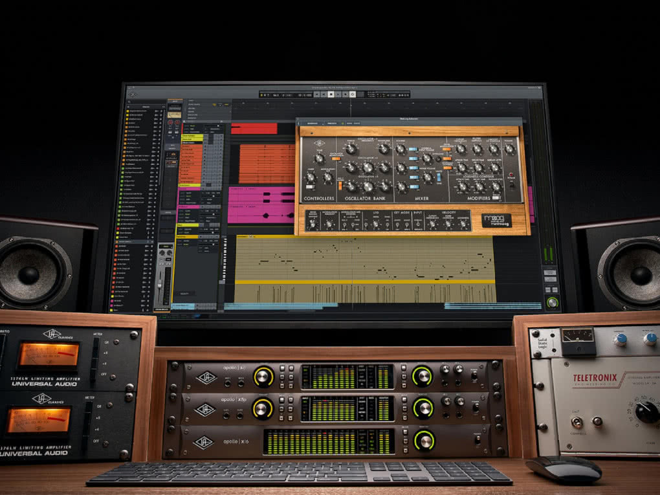Click the Noise Volume knob in the Mixer
660x495 pixels.
pos(428,177)
